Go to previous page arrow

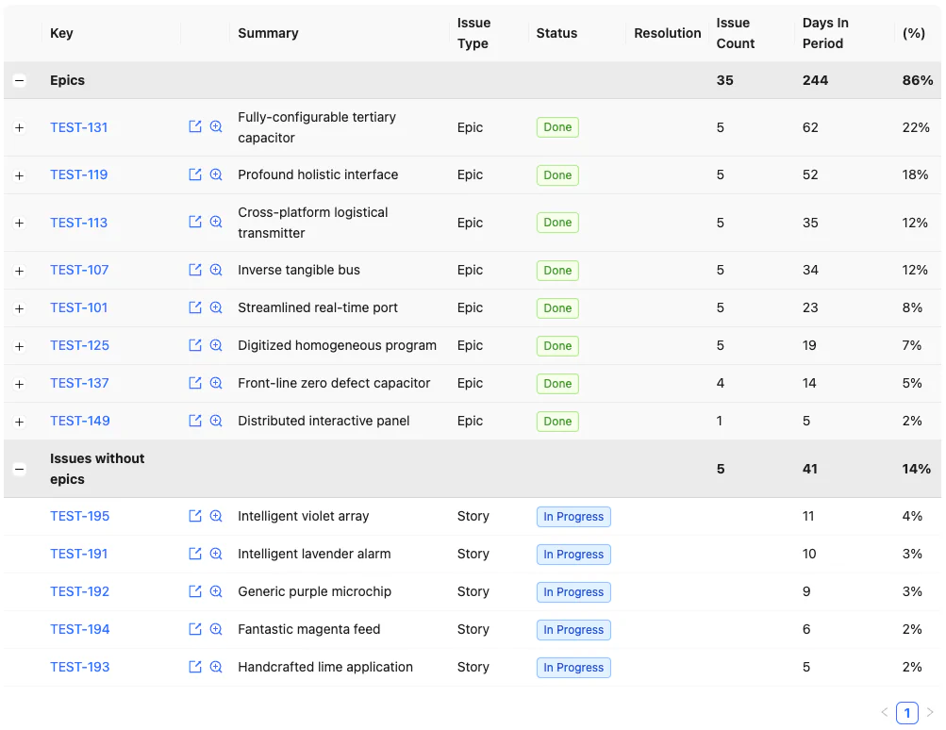tap(885, 712)
